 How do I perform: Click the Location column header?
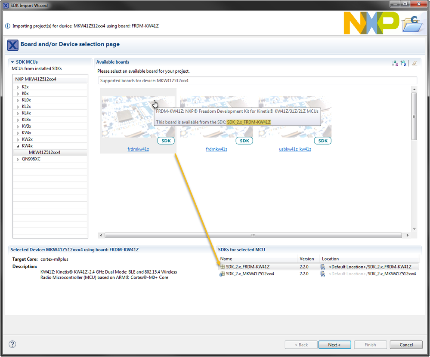(x=369, y=259)
